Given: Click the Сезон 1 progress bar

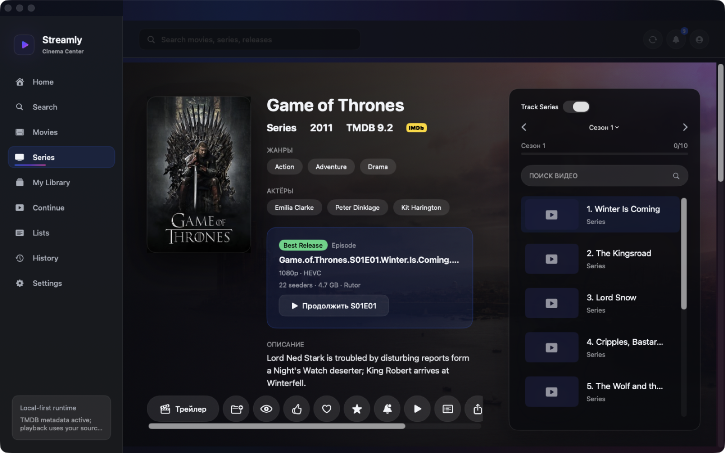Looking at the screenshot, I should click(x=604, y=154).
